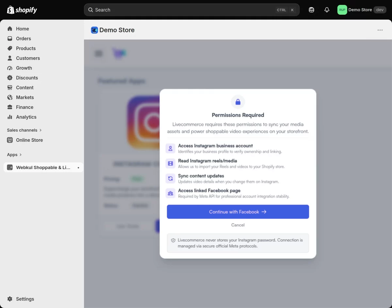Viewport: 392px width, 308px height.
Task: Click the CTRL K shortcut hint
Action: [286, 10]
